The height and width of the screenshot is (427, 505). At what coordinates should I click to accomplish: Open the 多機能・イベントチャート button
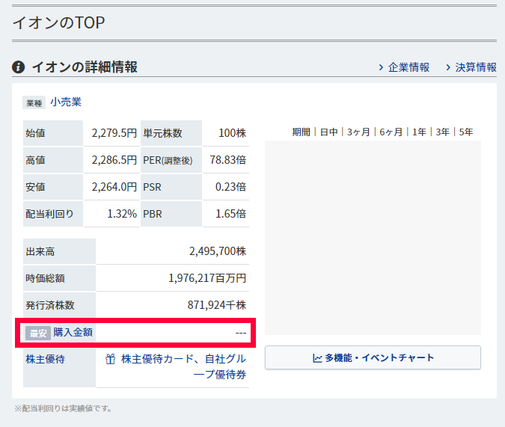373,357
